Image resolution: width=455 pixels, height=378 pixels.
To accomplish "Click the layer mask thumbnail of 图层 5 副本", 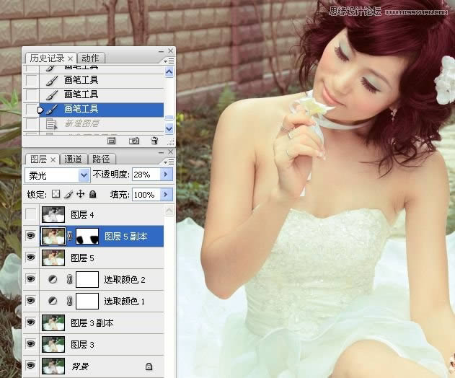I will [x=87, y=236].
